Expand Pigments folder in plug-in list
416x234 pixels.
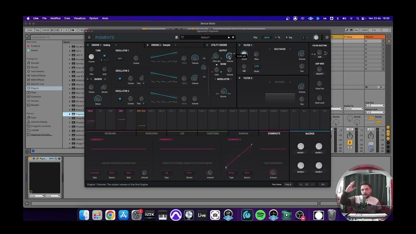click(x=70, y=114)
